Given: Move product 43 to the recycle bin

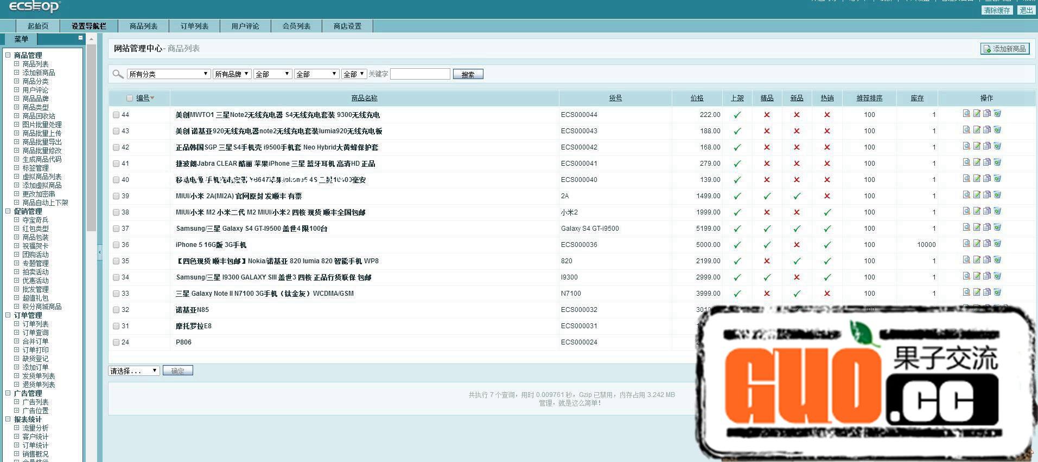Looking at the screenshot, I should tap(997, 130).
